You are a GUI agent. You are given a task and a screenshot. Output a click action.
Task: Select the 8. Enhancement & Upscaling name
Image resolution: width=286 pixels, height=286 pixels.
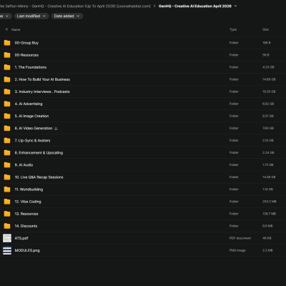pyautogui.click(x=39, y=153)
